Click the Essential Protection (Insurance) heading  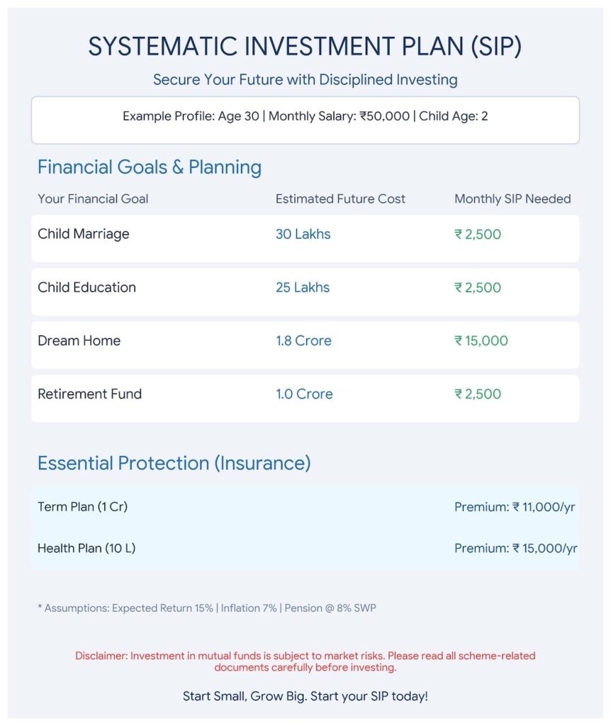[x=174, y=463]
